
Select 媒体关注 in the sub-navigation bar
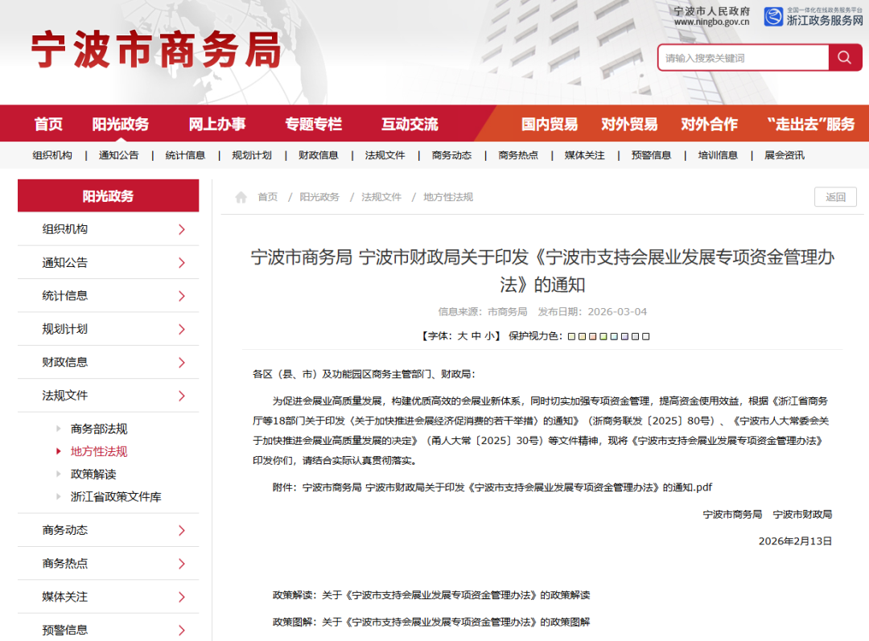(x=585, y=156)
